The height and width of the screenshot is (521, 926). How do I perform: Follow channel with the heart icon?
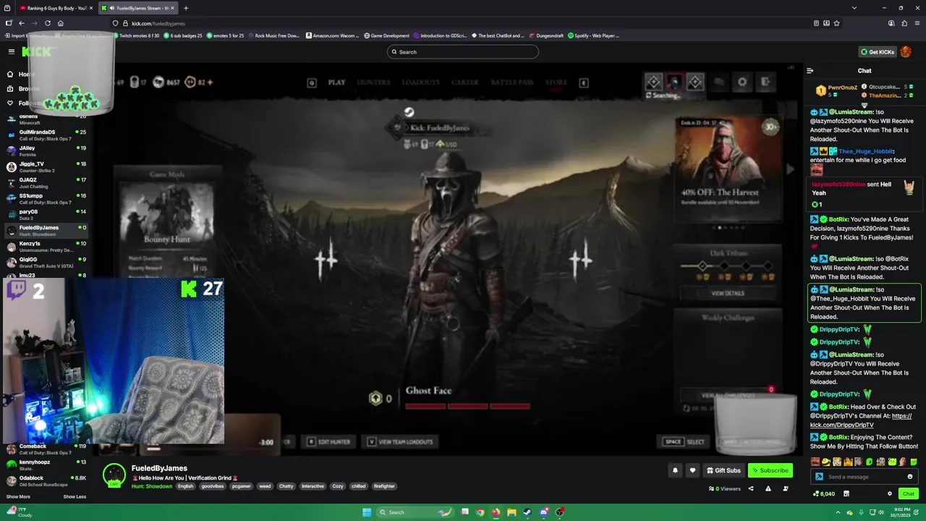tap(692, 470)
